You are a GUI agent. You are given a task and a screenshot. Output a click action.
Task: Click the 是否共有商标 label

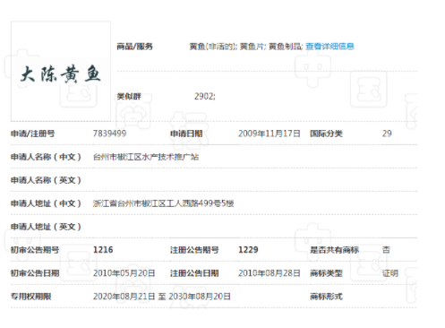click(x=334, y=250)
